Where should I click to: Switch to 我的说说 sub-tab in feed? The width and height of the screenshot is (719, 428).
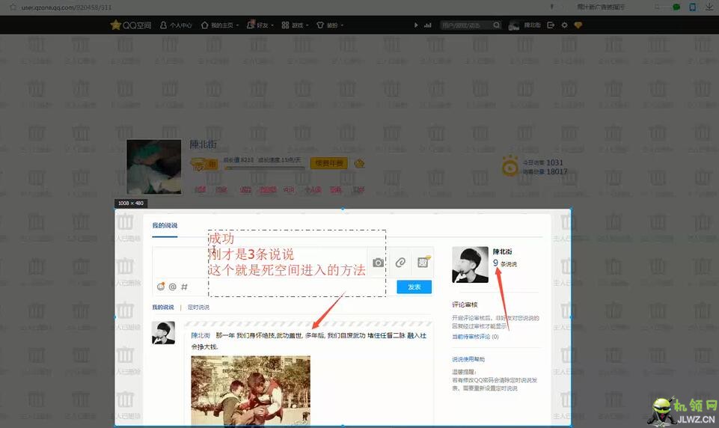(x=163, y=307)
